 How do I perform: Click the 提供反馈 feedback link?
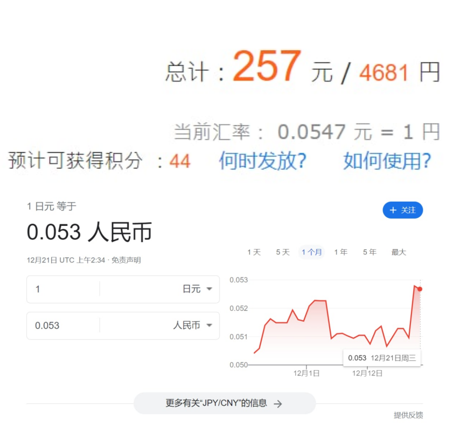point(408,415)
